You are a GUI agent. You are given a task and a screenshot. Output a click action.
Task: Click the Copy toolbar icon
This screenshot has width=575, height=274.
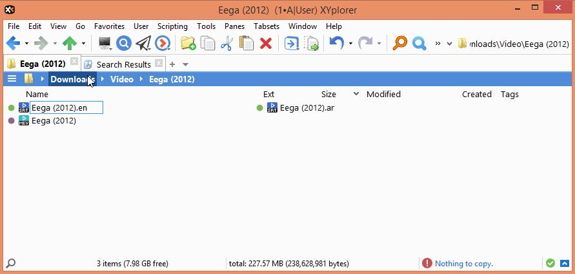[x=207, y=43]
